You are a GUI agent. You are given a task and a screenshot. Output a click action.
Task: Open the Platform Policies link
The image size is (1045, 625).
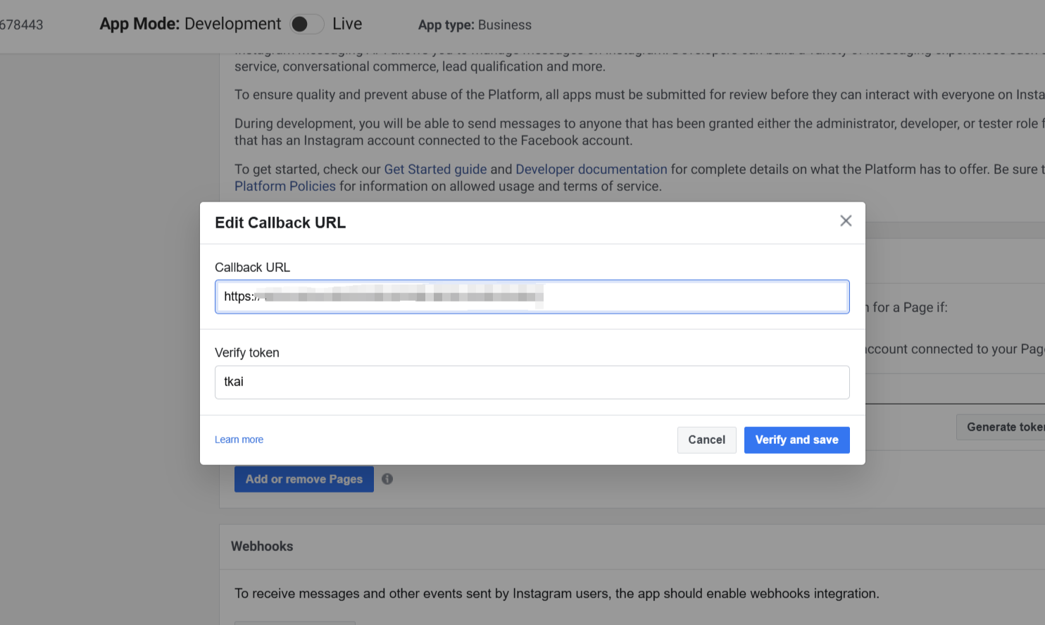pos(285,186)
